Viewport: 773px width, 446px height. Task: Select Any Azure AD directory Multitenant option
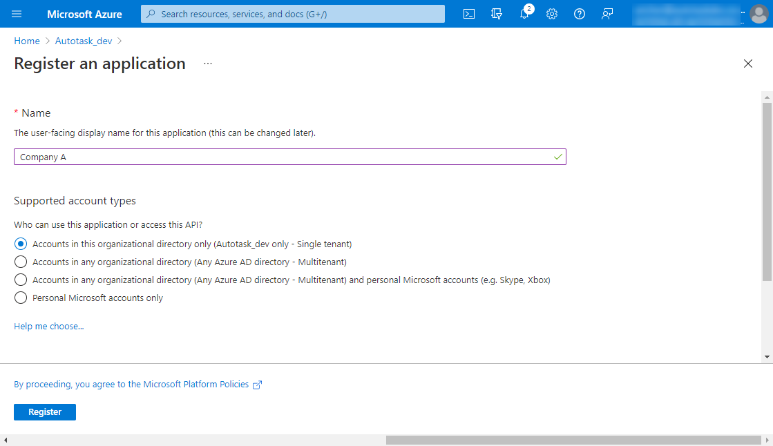[x=21, y=262]
